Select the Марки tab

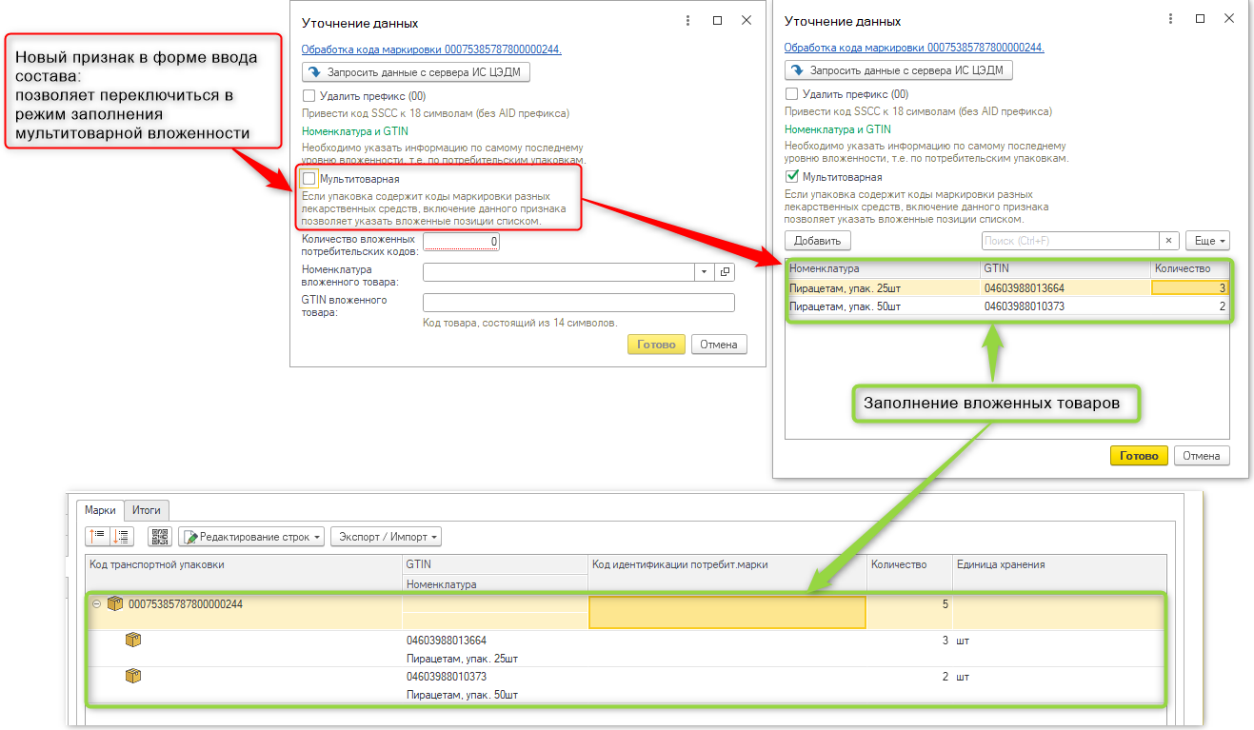(x=100, y=510)
